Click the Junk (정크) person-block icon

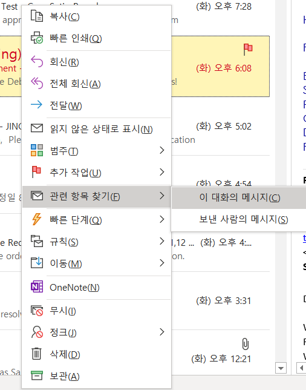pyautogui.click(x=37, y=332)
